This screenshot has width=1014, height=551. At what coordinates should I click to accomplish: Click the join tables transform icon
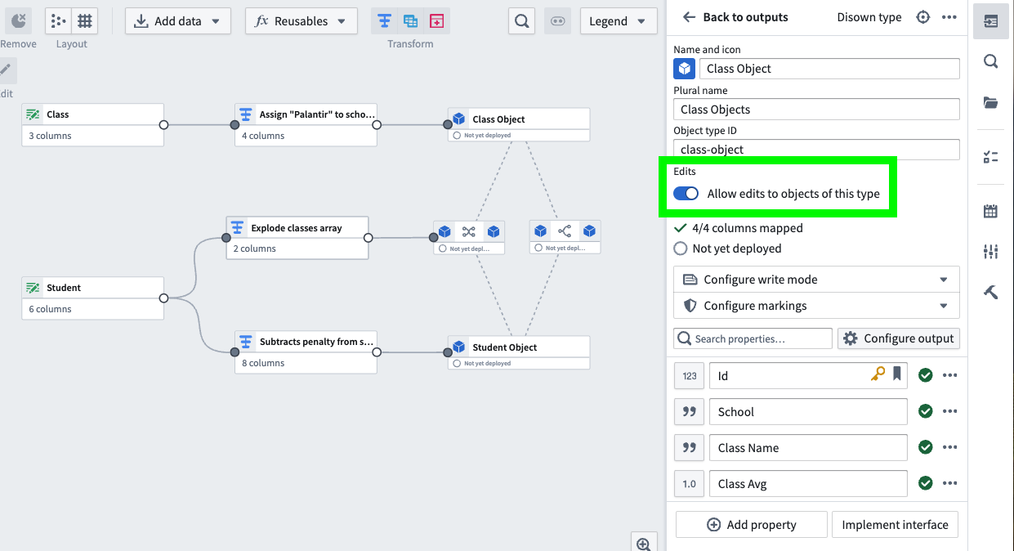pos(411,21)
